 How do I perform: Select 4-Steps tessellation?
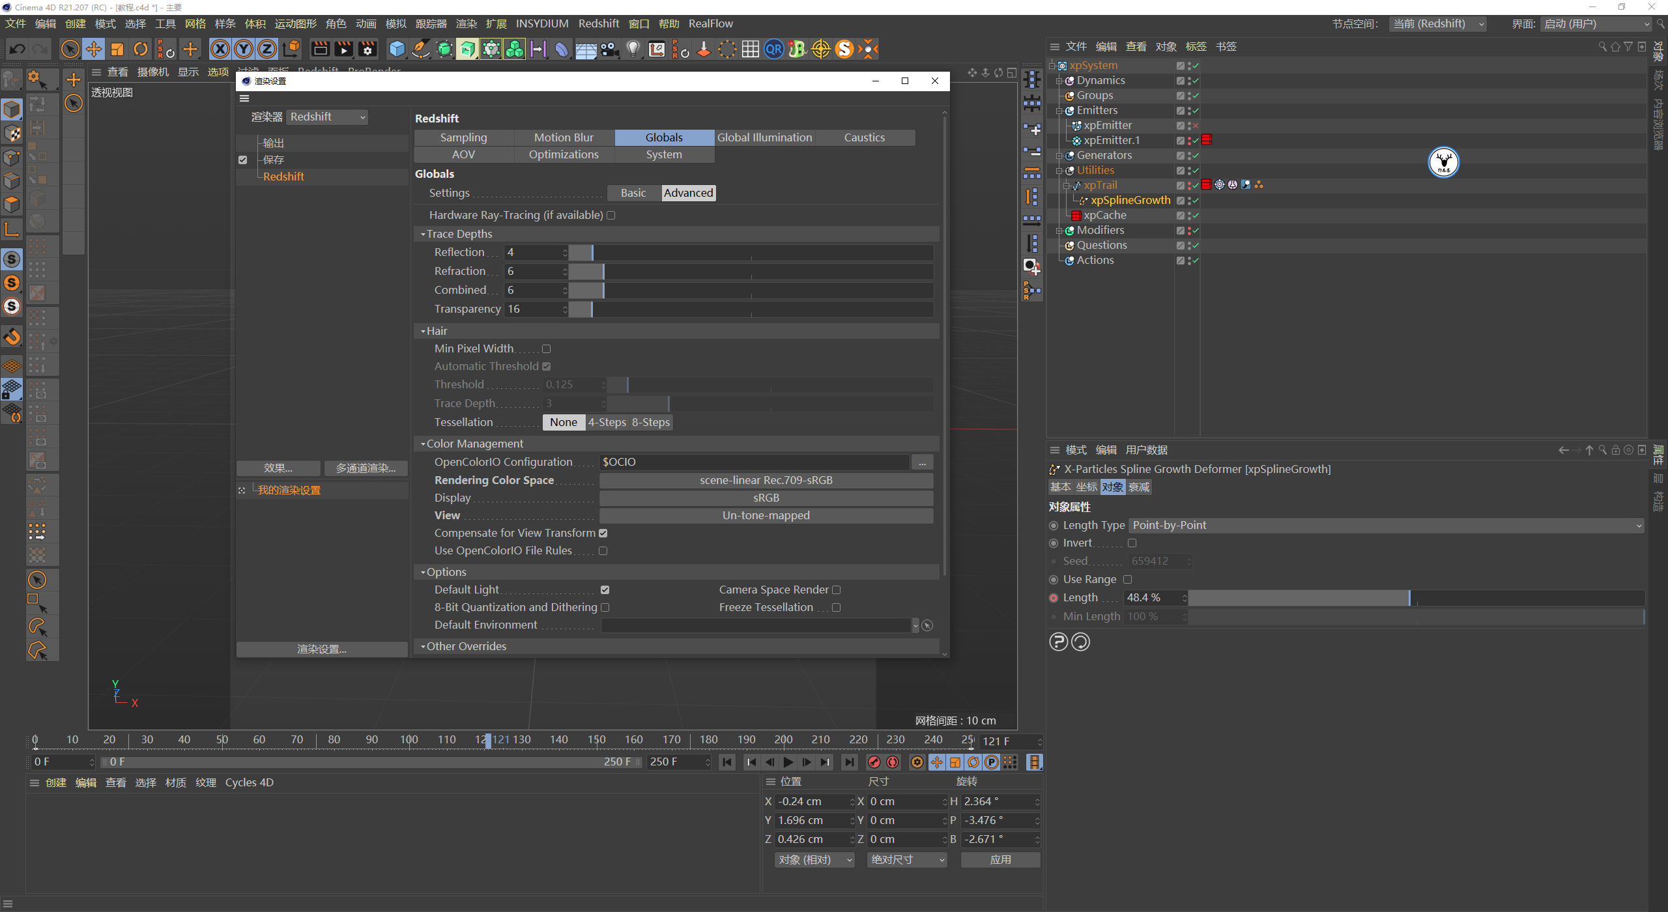[607, 422]
